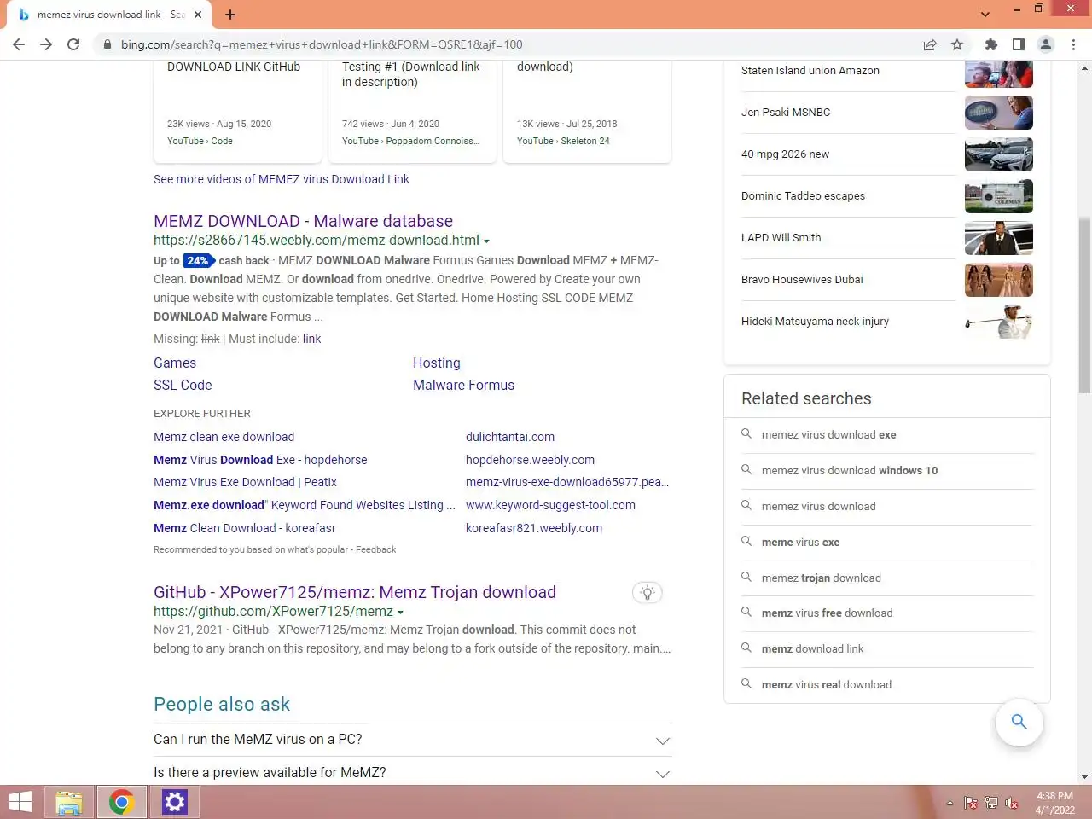Viewport: 1092px width, 819px height.
Task: Click the network tray icon
Action: pyautogui.click(x=991, y=803)
